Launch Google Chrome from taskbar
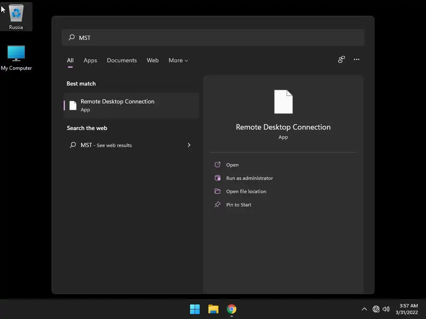426x319 pixels. (231, 309)
